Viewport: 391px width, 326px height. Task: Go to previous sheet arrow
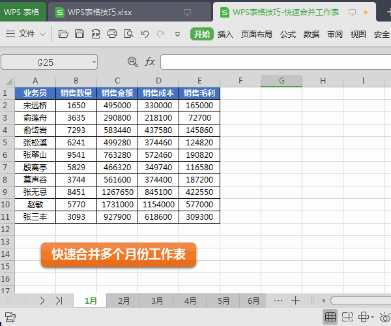(x=25, y=301)
